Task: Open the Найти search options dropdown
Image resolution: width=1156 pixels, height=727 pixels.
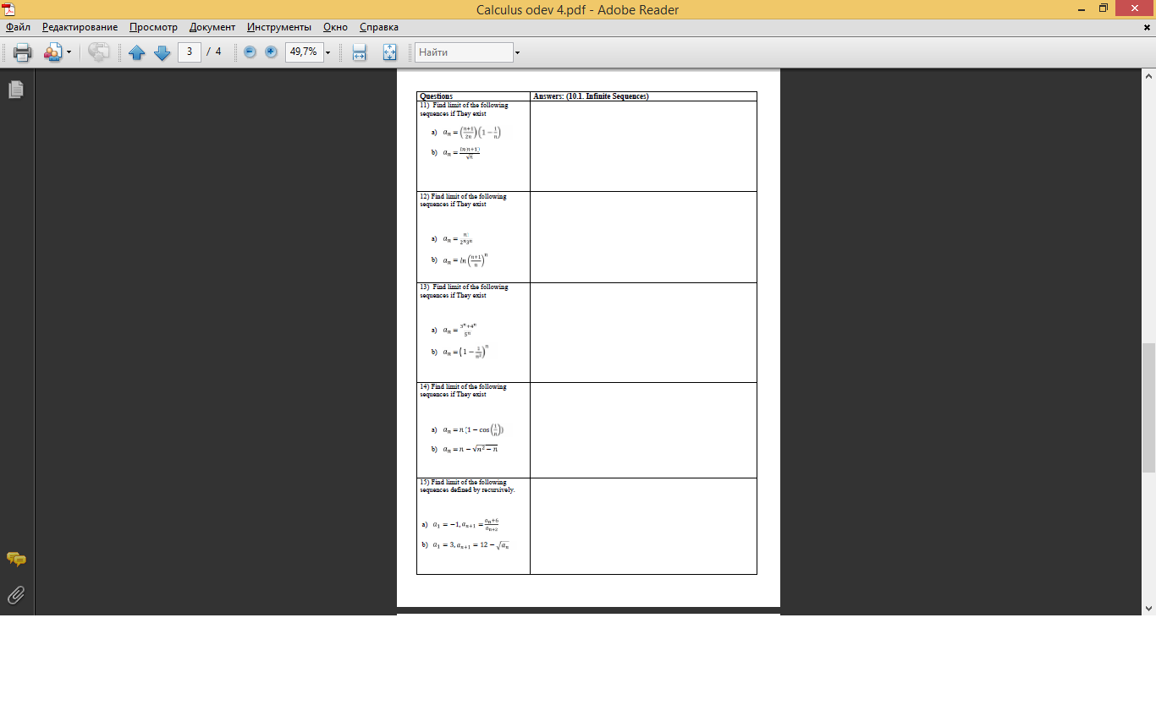Action: (x=517, y=52)
